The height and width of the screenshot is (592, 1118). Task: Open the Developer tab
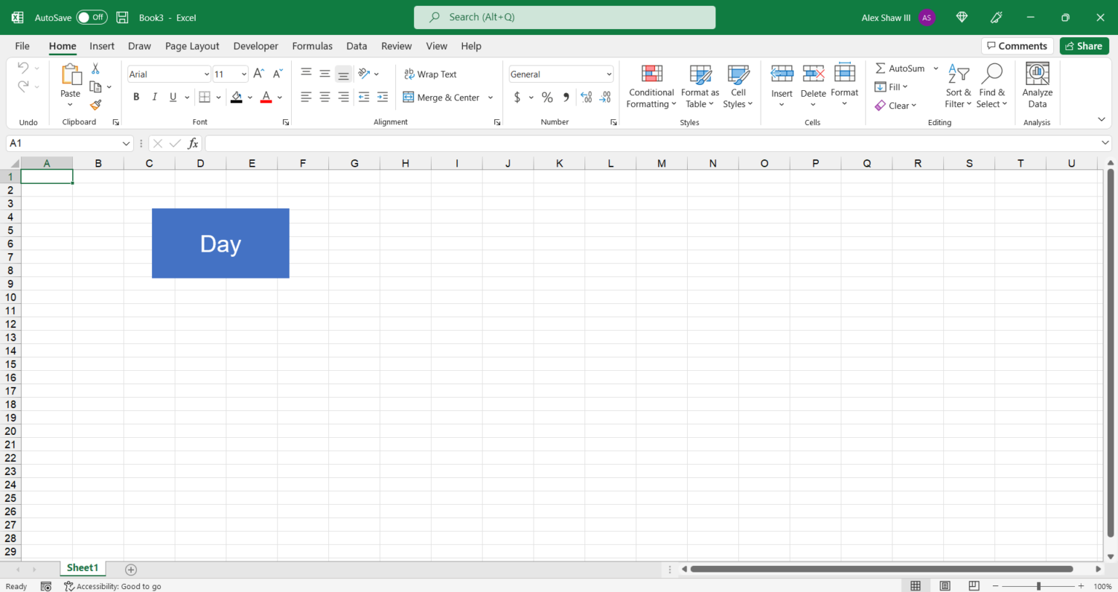(x=255, y=46)
